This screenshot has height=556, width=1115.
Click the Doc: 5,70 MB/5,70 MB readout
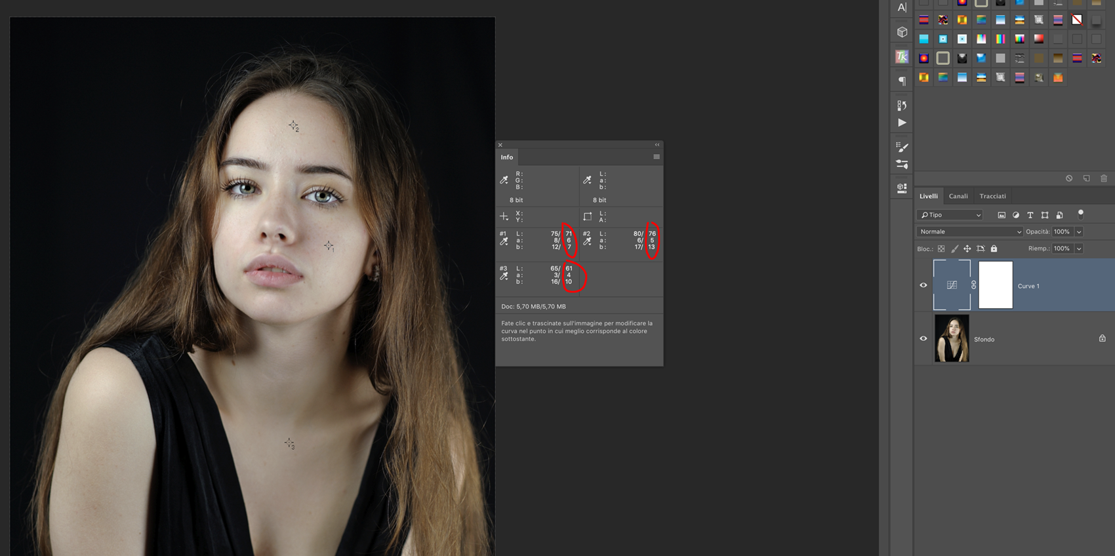click(533, 307)
